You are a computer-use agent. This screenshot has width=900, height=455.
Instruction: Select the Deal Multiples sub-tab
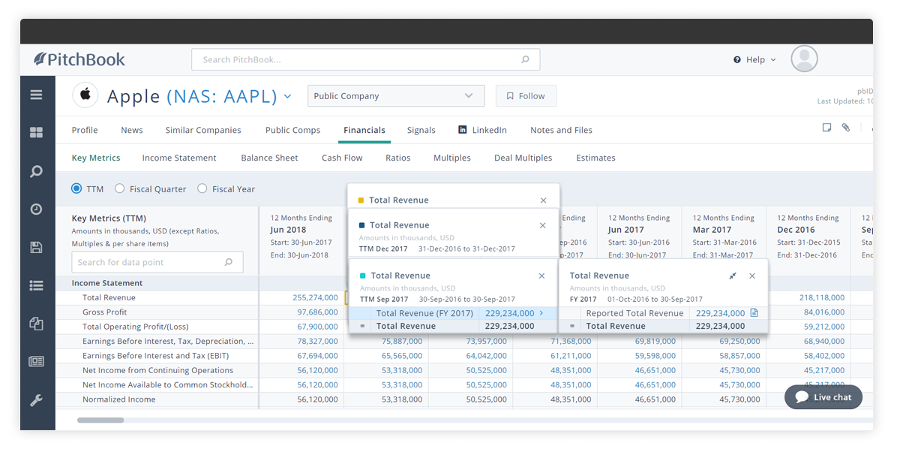(x=523, y=158)
